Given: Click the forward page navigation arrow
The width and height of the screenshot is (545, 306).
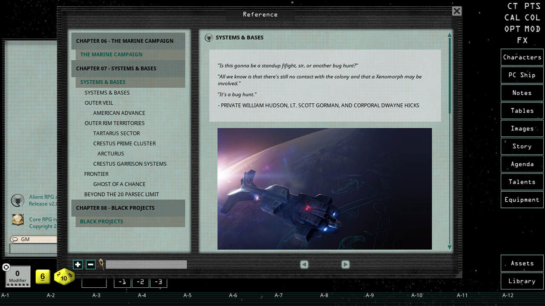Looking at the screenshot, I should [x=345, y=264].
